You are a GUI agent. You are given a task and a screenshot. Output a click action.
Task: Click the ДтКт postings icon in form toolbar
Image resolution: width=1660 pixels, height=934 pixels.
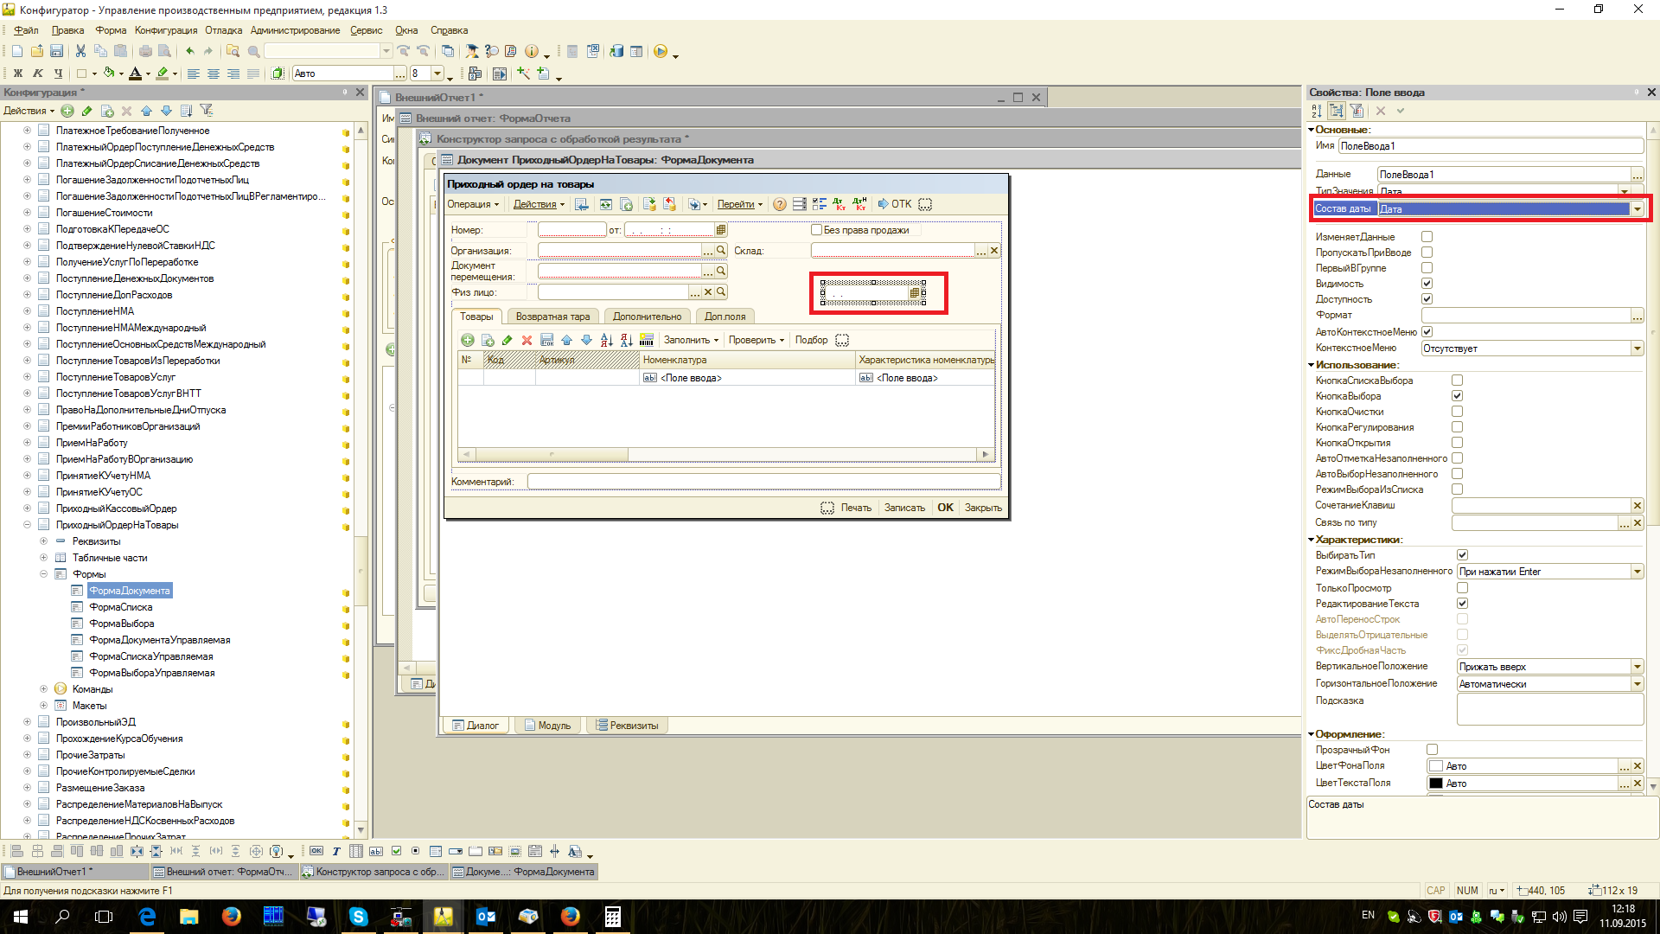[839, 205]
